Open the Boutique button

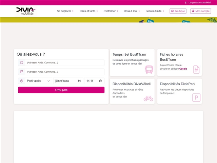tap(178, 11)
